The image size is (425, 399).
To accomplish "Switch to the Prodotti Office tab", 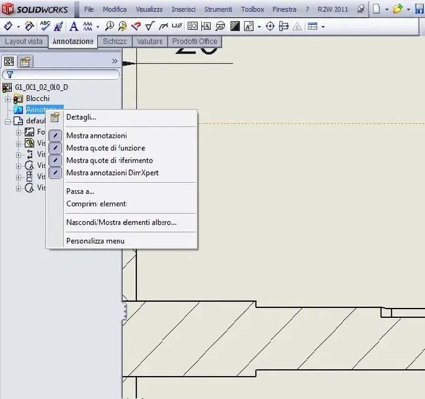I will (x=194, y=42).
